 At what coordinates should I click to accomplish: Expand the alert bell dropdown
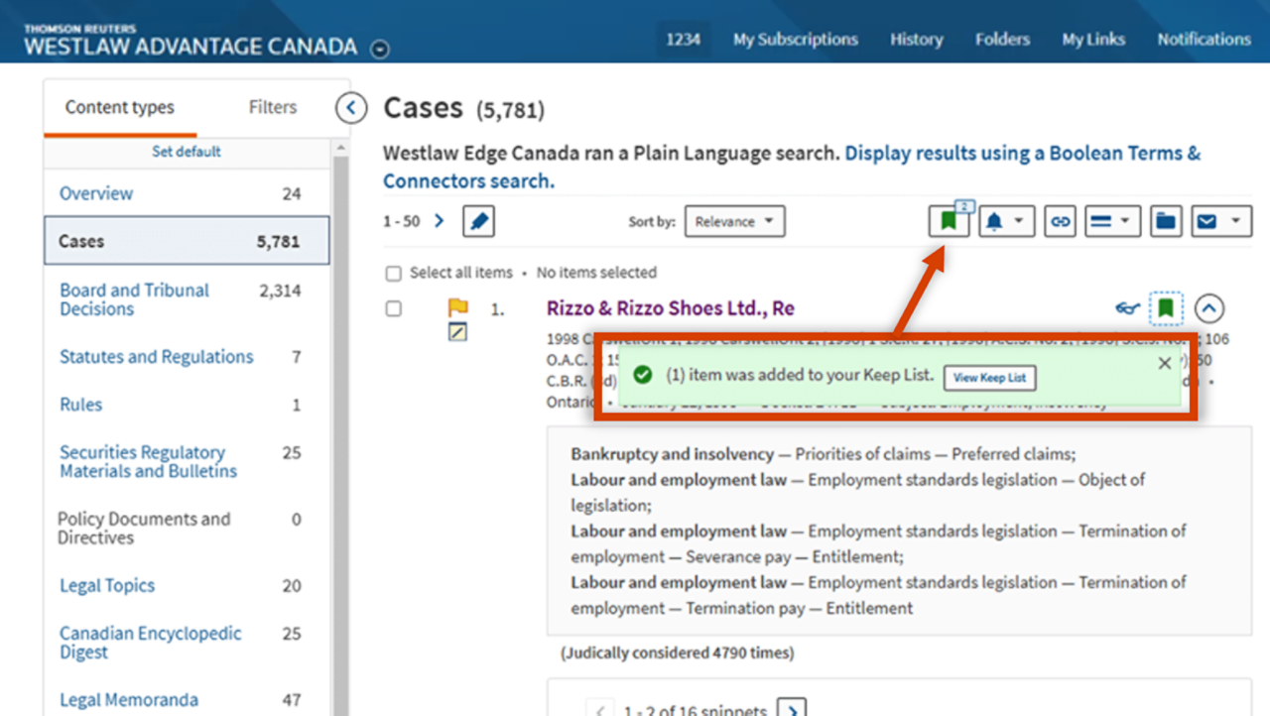point(1006,222)
